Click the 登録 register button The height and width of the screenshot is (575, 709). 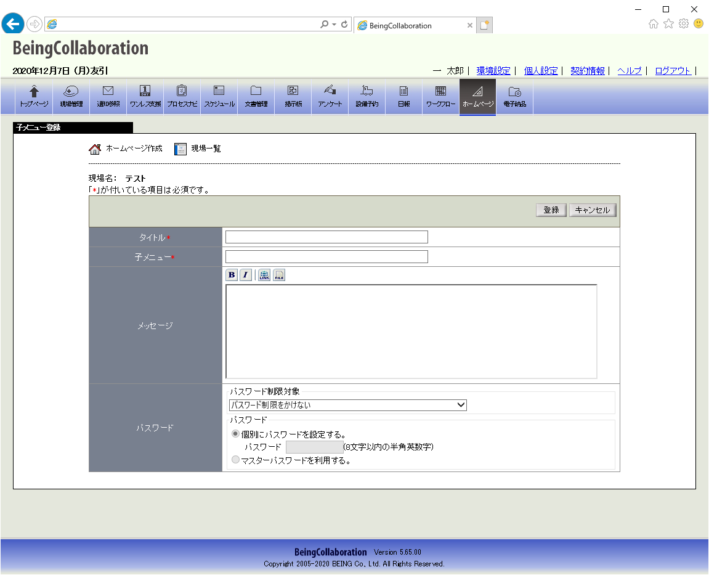tap(551, 210)
